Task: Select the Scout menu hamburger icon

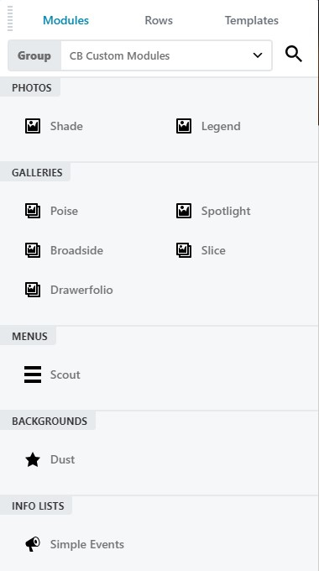Action: click(x=33, y=375)
